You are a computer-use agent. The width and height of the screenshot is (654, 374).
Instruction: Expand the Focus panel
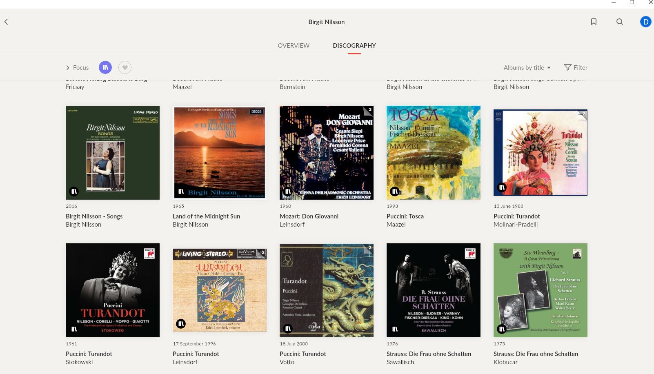tap(77, 67)
